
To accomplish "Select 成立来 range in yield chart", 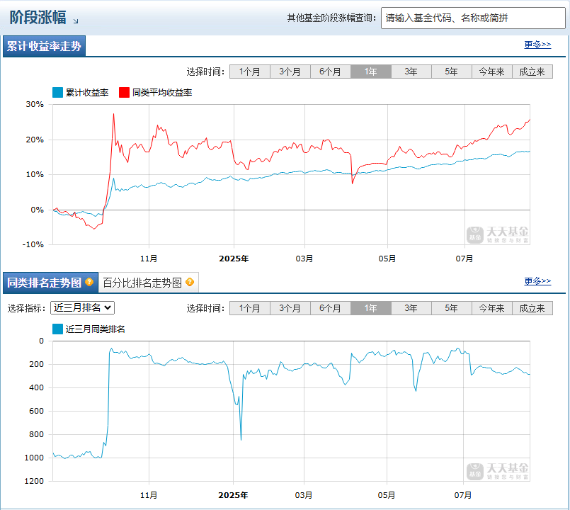I will tap(532, 72).
